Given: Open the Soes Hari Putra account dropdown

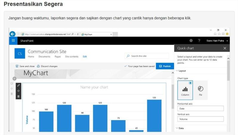Looking at the screenshot, I should [227, 41].
